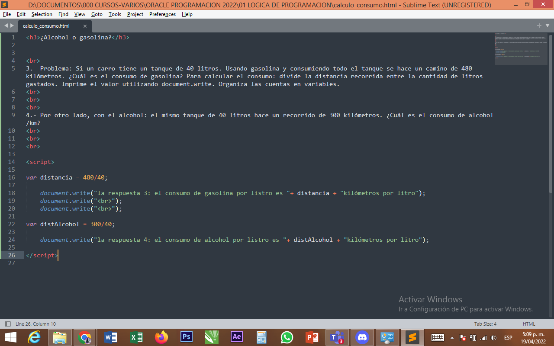Click the Sublime Text taskbar icon
The height and width of the screenshot is (346, 554).
(x=412, y=337)
